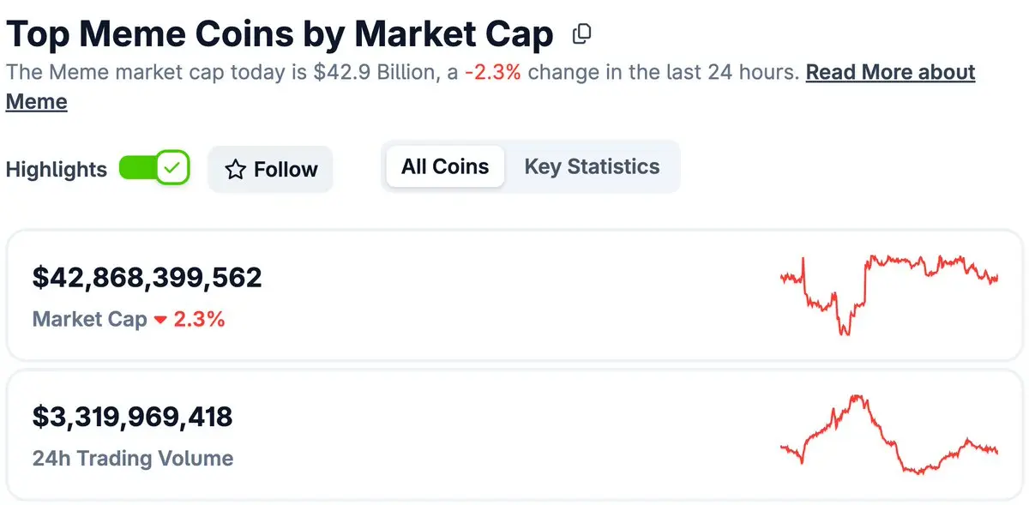Click the star icon in the Follow button
The image size is (1029, 505).
(235, 170)
